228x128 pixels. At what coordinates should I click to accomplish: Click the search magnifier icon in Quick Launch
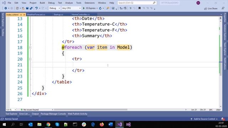[x=154, y=3]
